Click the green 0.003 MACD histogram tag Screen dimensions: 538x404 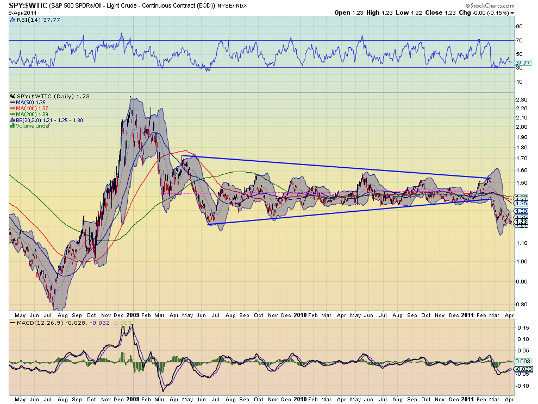pos(523,362)
